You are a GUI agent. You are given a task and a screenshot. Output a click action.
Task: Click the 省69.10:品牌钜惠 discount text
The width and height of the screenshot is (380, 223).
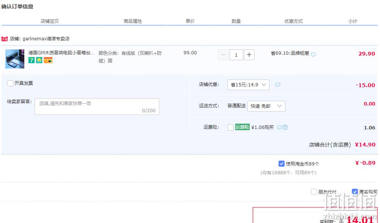(x=290, y=53)
